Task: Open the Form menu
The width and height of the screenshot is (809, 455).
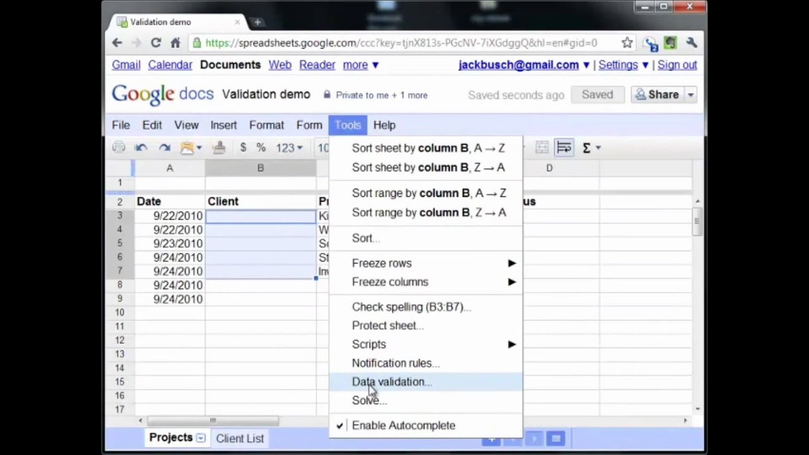Action: [x=309, y=125]
